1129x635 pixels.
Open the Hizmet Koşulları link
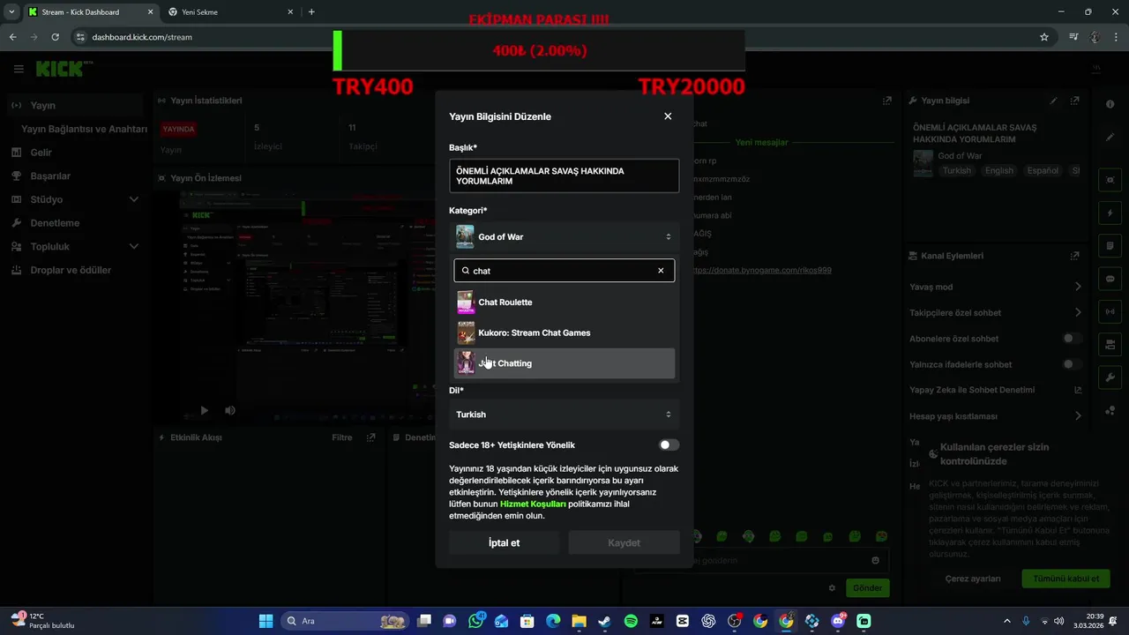(x=533, y=504)
